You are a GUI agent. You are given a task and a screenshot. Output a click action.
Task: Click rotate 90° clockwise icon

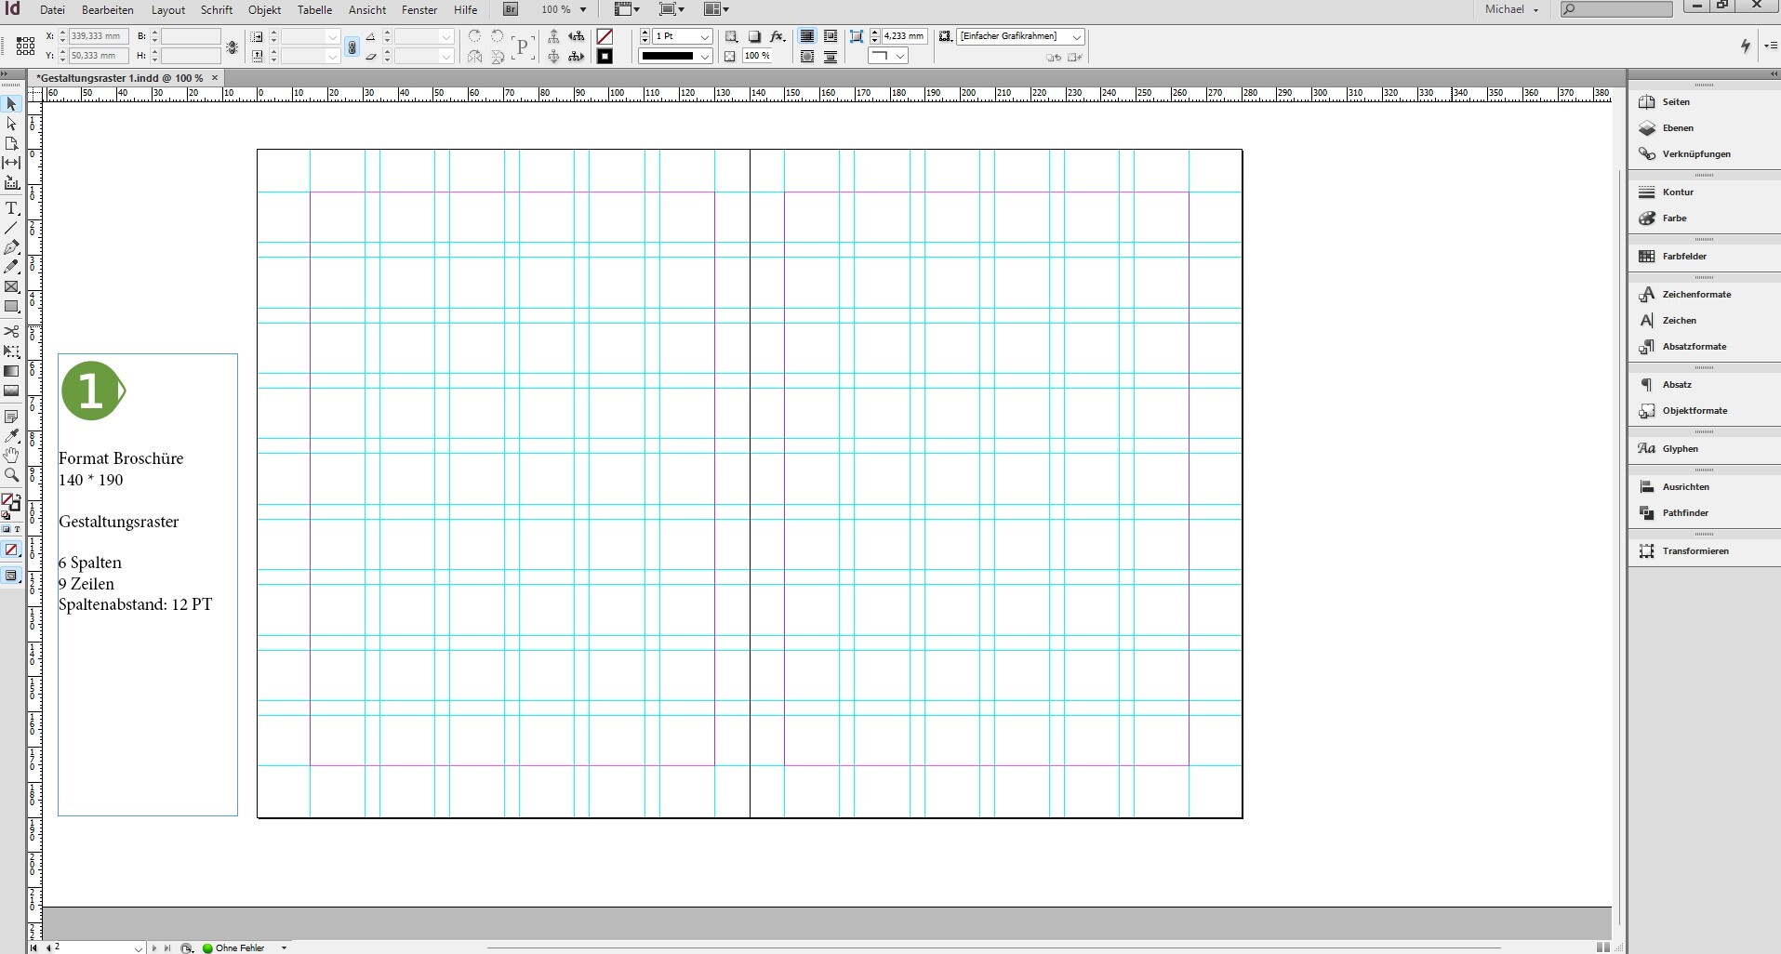(474, 36)
